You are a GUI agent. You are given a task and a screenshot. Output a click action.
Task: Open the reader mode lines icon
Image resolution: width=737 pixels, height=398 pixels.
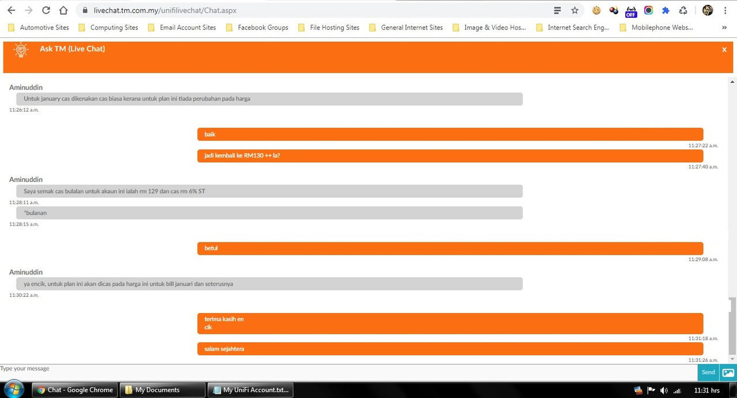click(557, 10)
